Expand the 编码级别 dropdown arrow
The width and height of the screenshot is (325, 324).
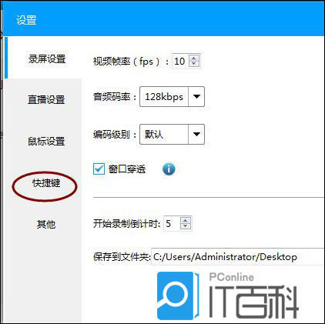[196, 134]
